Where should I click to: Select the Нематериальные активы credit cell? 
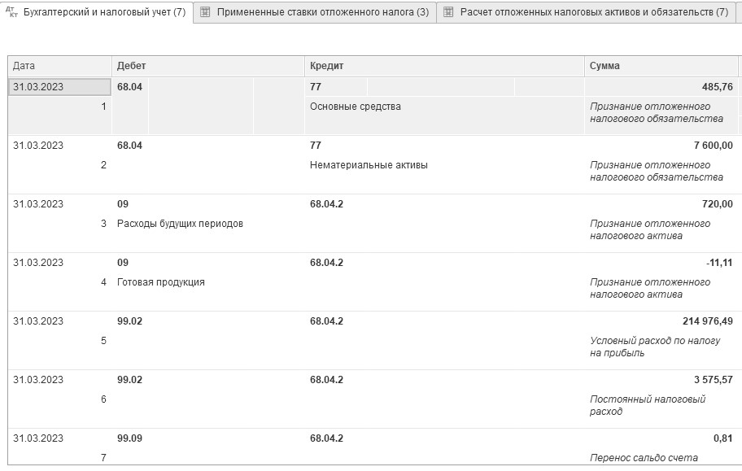[369, 165]
